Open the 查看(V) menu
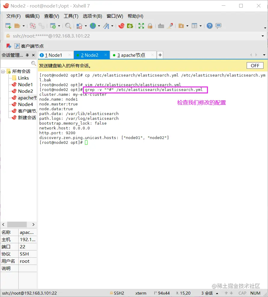The height and width of the screenshot is (297, 268). point(52,16)
